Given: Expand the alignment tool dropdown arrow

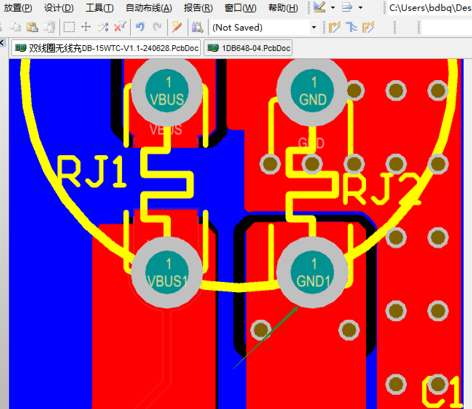Looking at the screenshot, I should tap(361, 8).
